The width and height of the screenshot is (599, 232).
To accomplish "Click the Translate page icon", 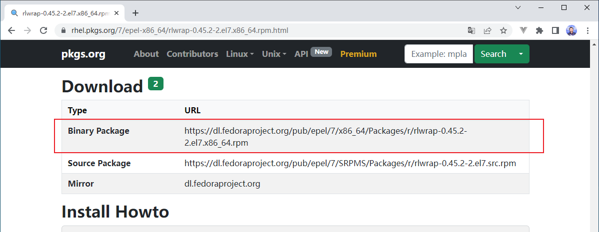I will (471, 30).
